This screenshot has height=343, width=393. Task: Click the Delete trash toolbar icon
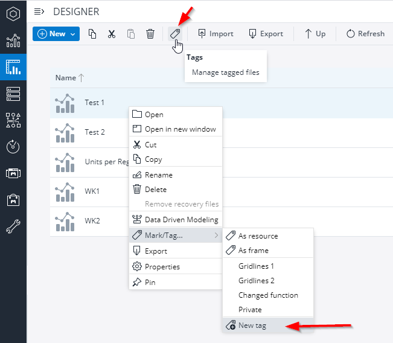[x=150, y=34]
